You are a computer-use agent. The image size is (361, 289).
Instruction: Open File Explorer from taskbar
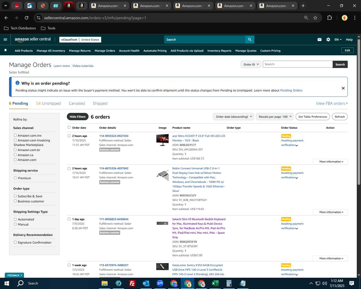[105, 283]
